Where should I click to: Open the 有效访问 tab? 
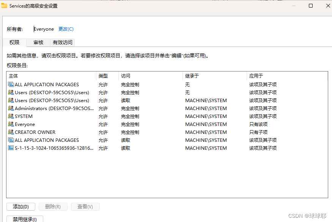[x=62, y=42]
